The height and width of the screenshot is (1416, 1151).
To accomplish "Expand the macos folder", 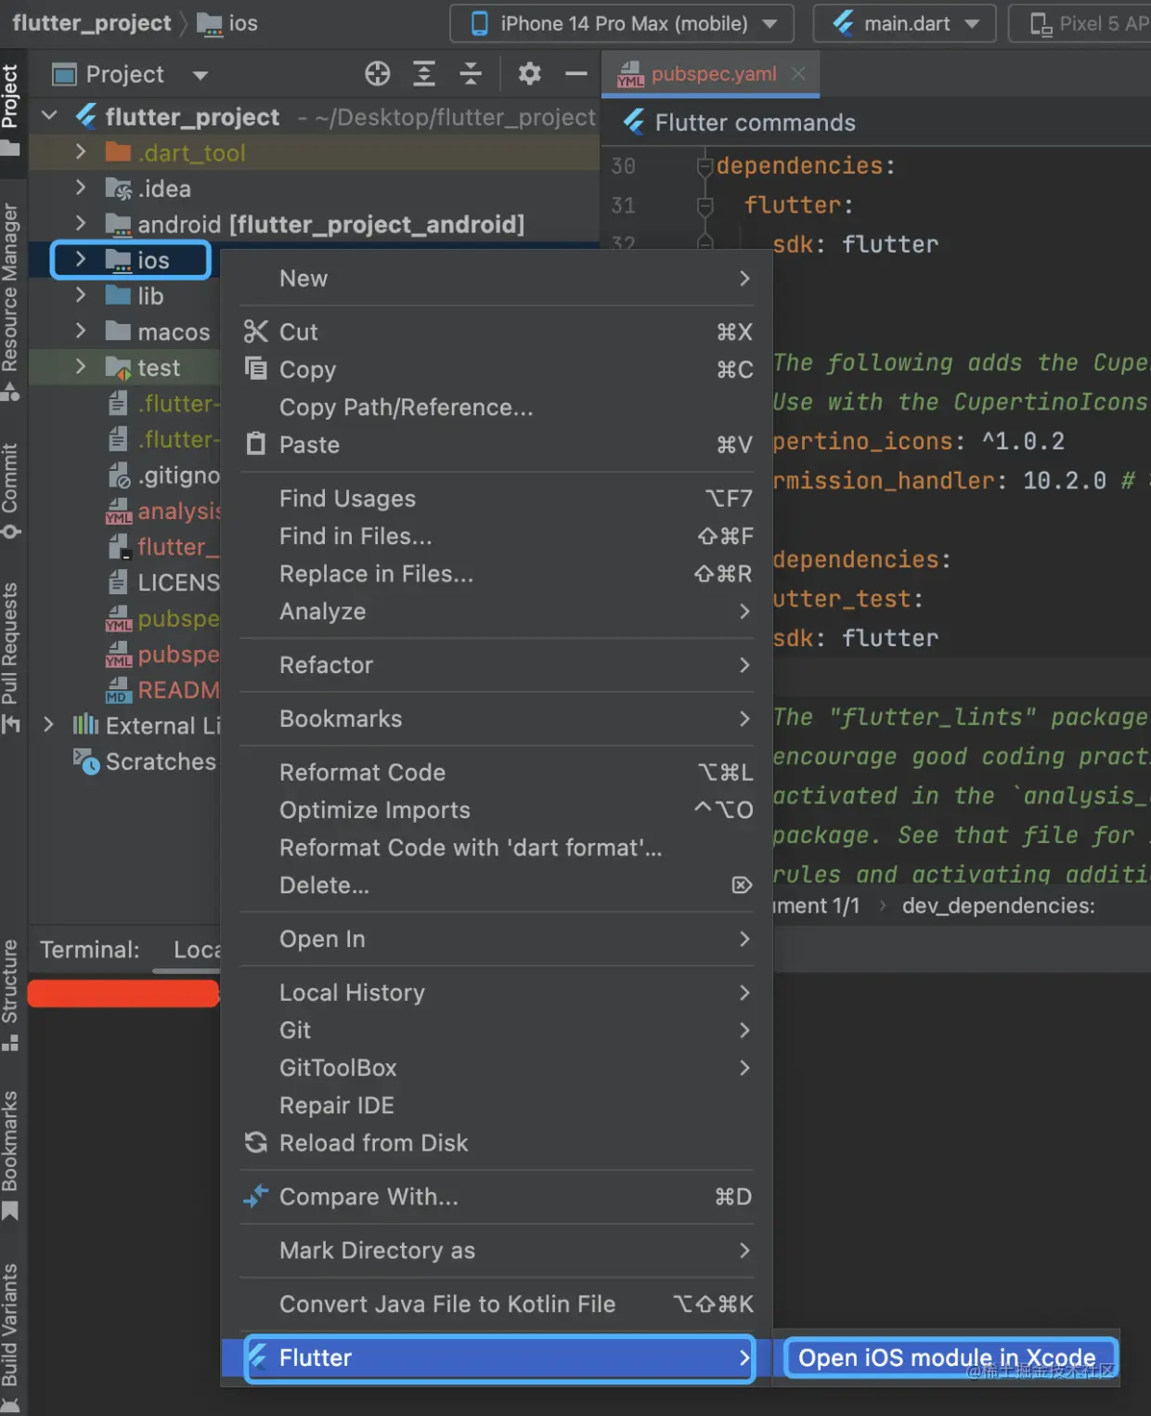I will [x=81, y=331].
